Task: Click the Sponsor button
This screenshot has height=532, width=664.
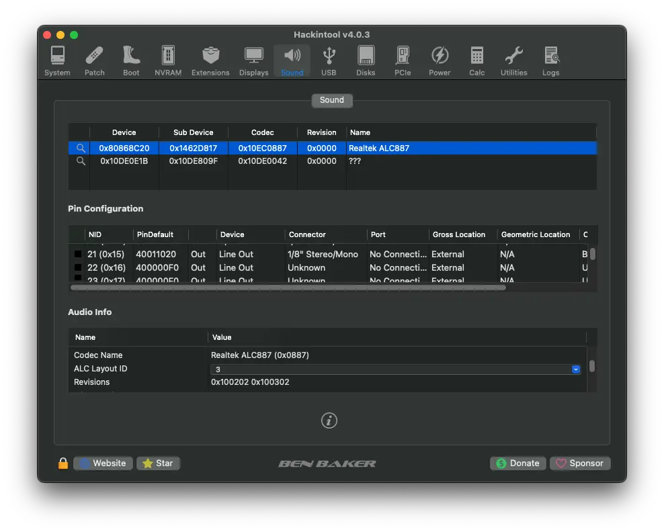Action: [580, 463]
